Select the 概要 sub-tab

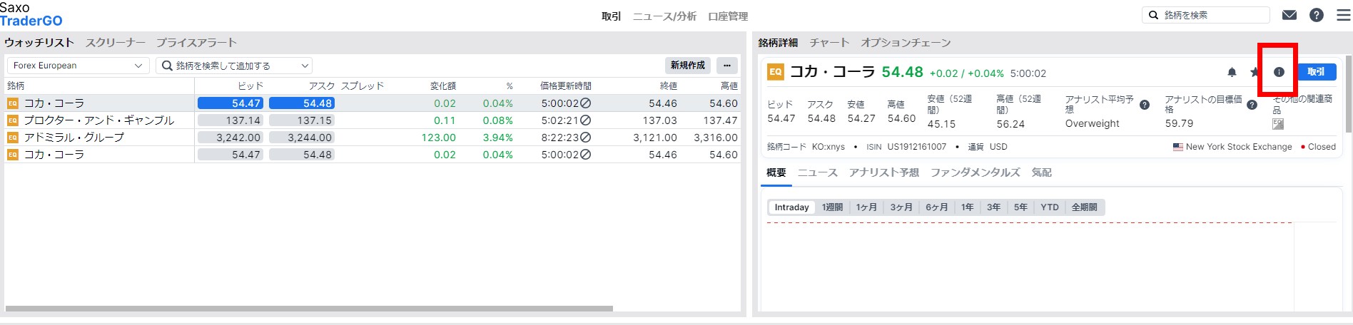pyautogui.click(x=776, y=172)
